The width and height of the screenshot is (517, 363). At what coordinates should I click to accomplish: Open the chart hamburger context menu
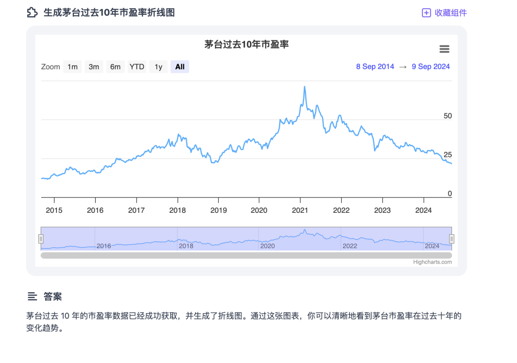click(444, 49)
